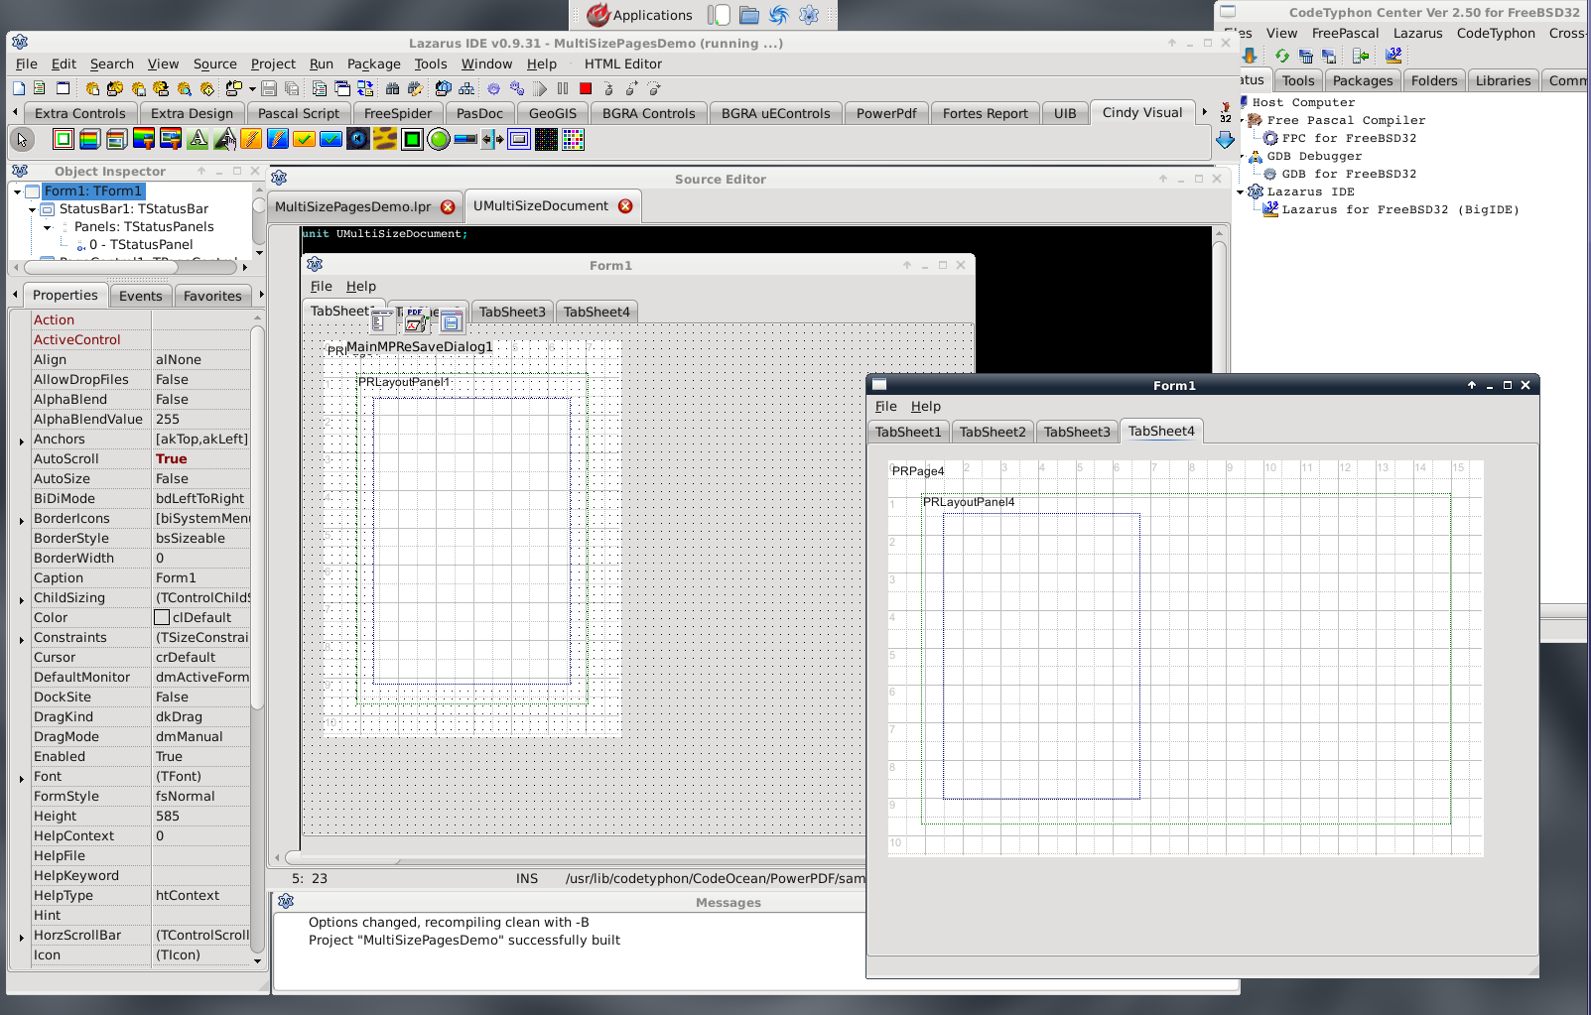
Task: Click the binoculars Find icon
Action: click(393, 88)
